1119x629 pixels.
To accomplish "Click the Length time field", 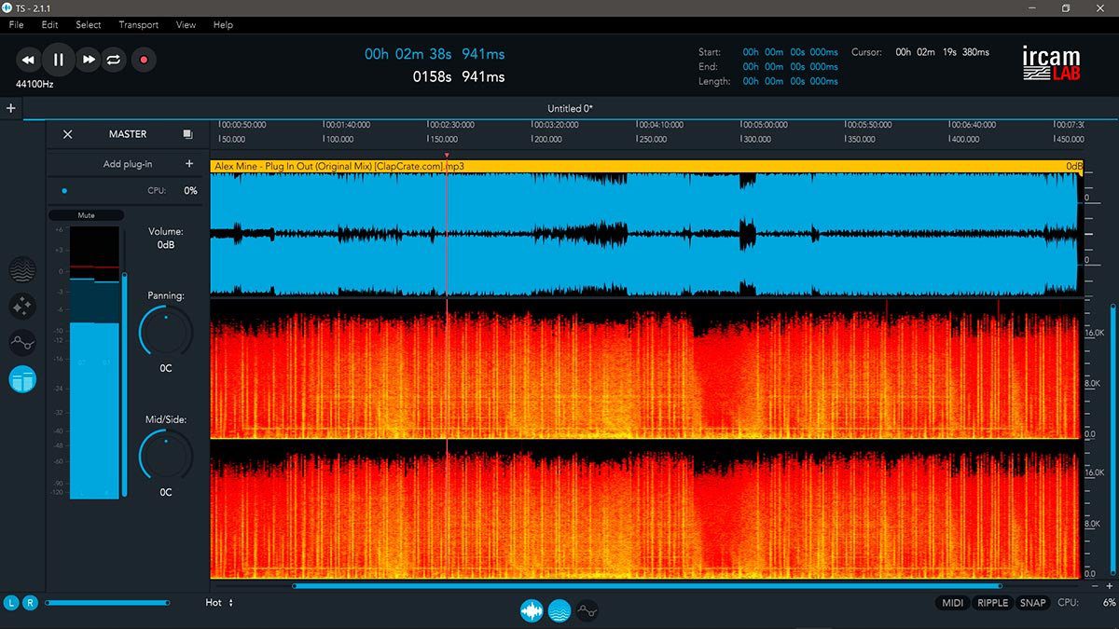I will (790, 82).
